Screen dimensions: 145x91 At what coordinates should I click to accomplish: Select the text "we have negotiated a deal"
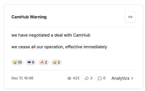(x=37, y=35)
